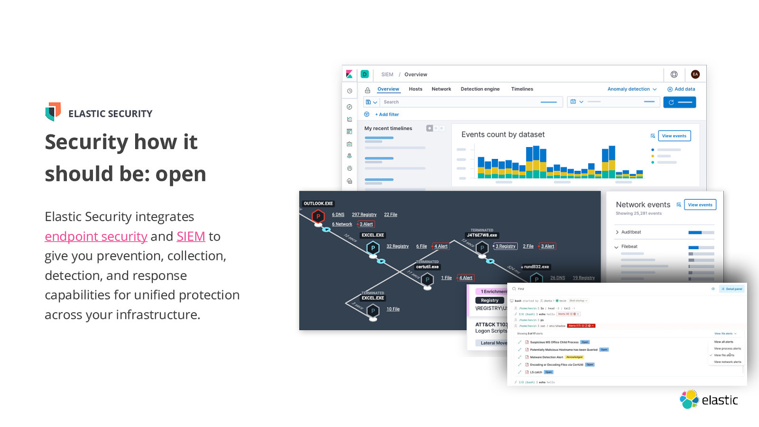Viewport: 759px width, 427px height.
Task: Switch My recent timelines view toggle
Action: point(435,128)
